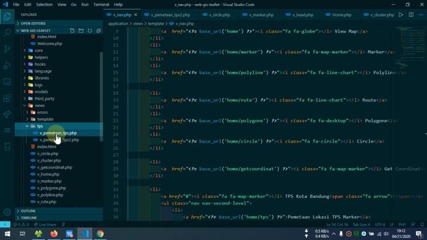427x240 pixels.
Task: Expand the libraries folder
Action: [59, 78]
